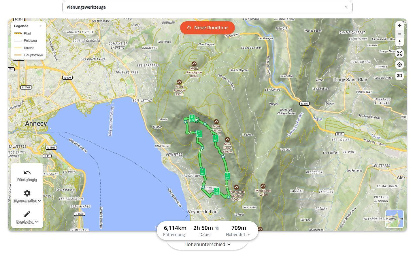Click the 2h 50m Dauer value
415x259 pixels.
click(x=203, y=228)
